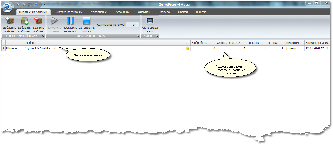The height and width of the screenshot is (145, 333).
Task: Decrease Количество потоков with the down arrow
Action: point(137,26)
